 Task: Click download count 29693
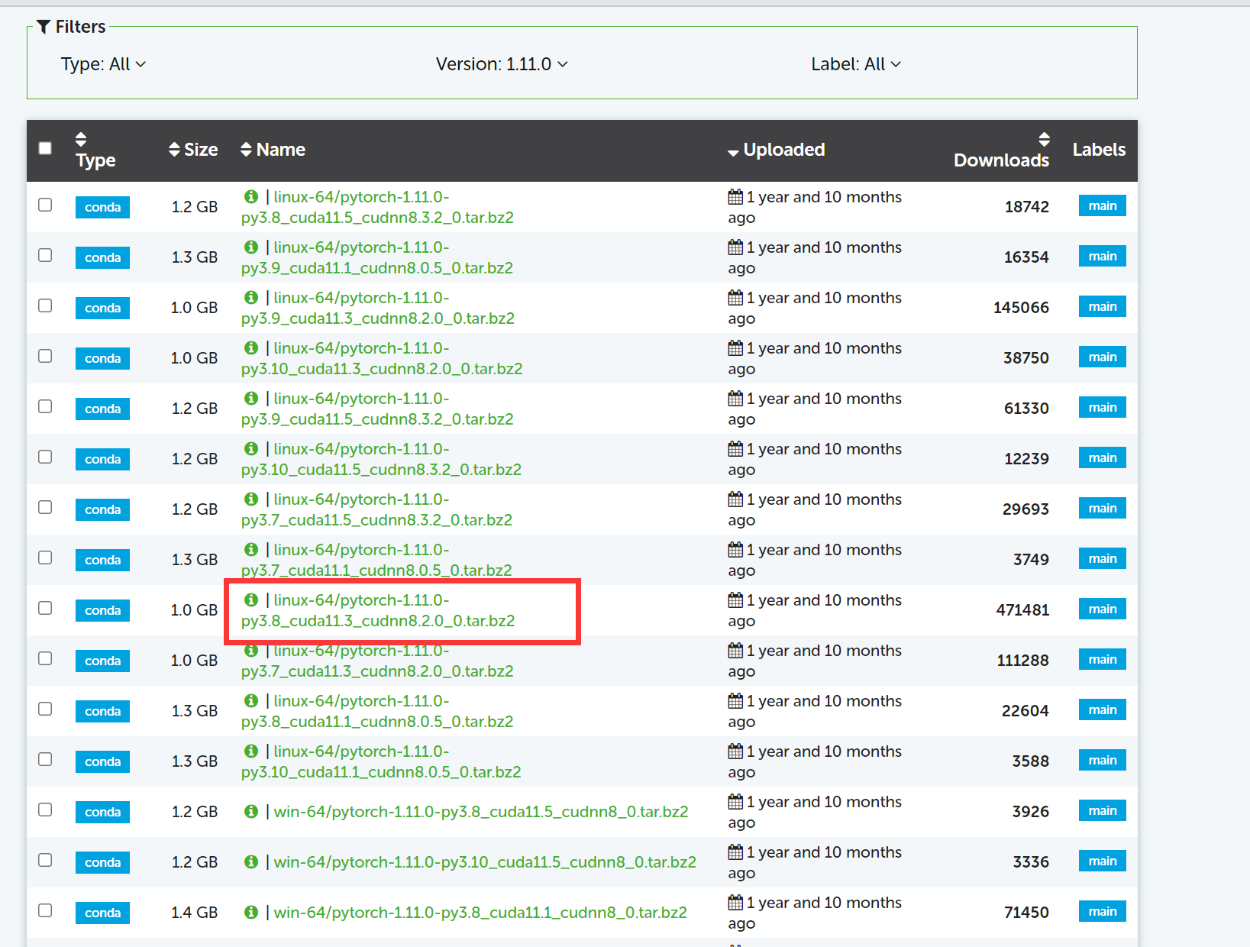pyautogui.click(x=1026, y=509)
